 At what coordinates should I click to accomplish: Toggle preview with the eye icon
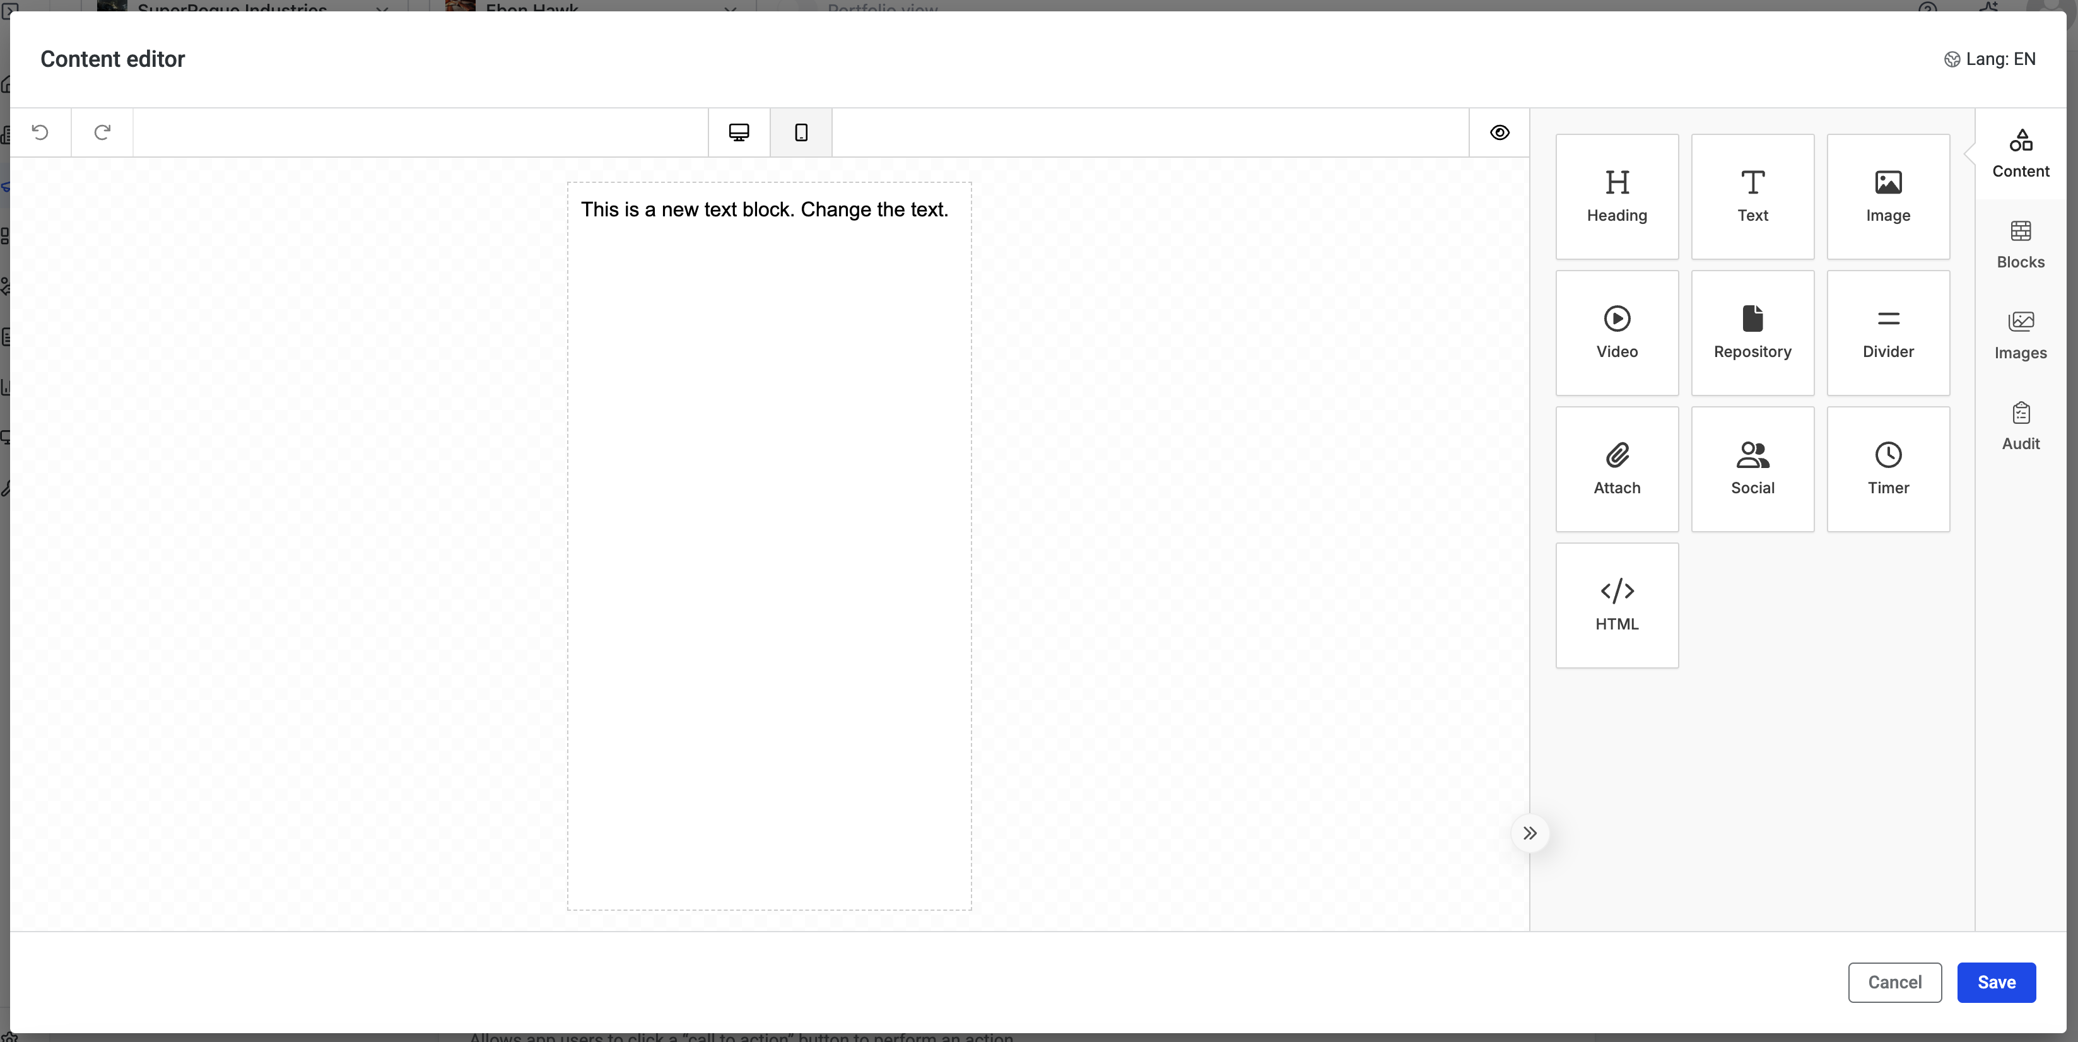click(1499, 132)
